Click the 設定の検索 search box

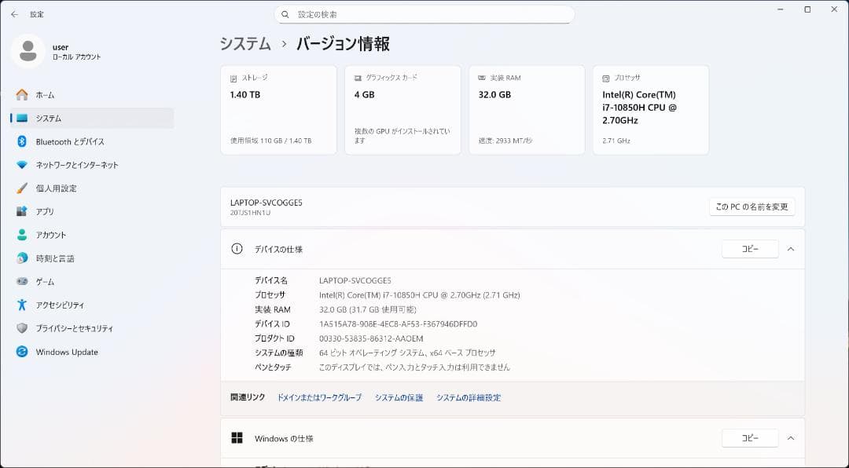tap(424, 14)
